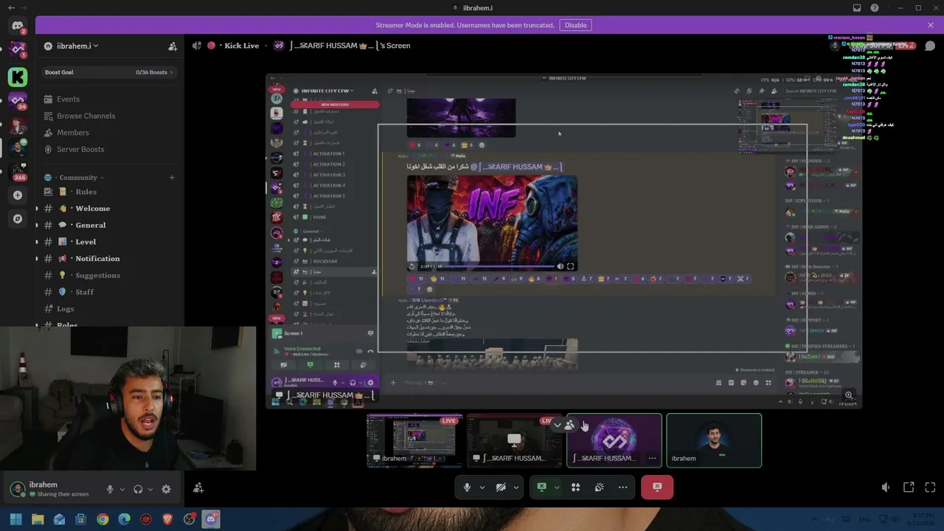Select ibrahem live stream thumbnail
This screenshot has height=531, width=944.
point(415,440)
